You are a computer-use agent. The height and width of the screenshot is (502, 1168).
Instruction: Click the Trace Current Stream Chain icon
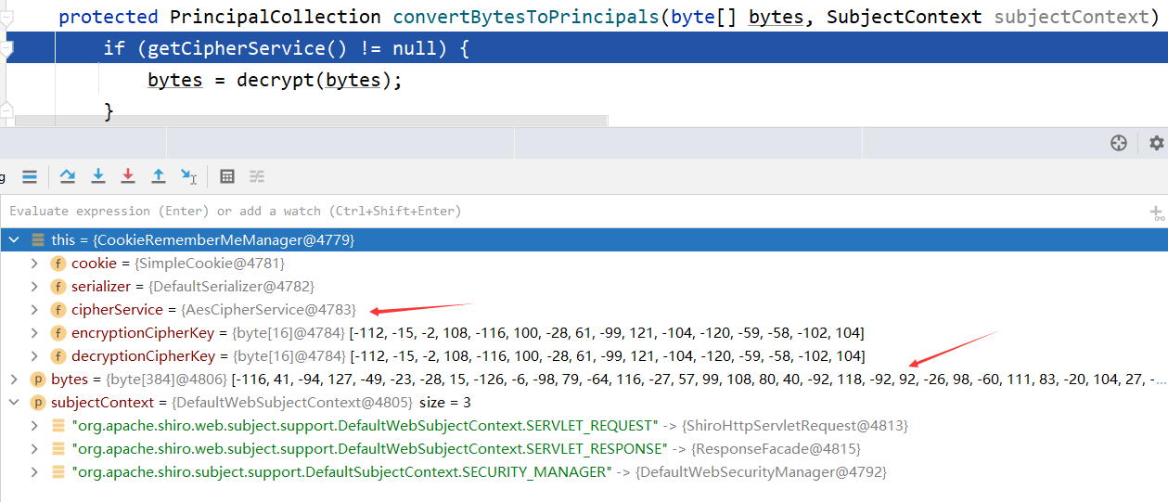pos(257,175)
